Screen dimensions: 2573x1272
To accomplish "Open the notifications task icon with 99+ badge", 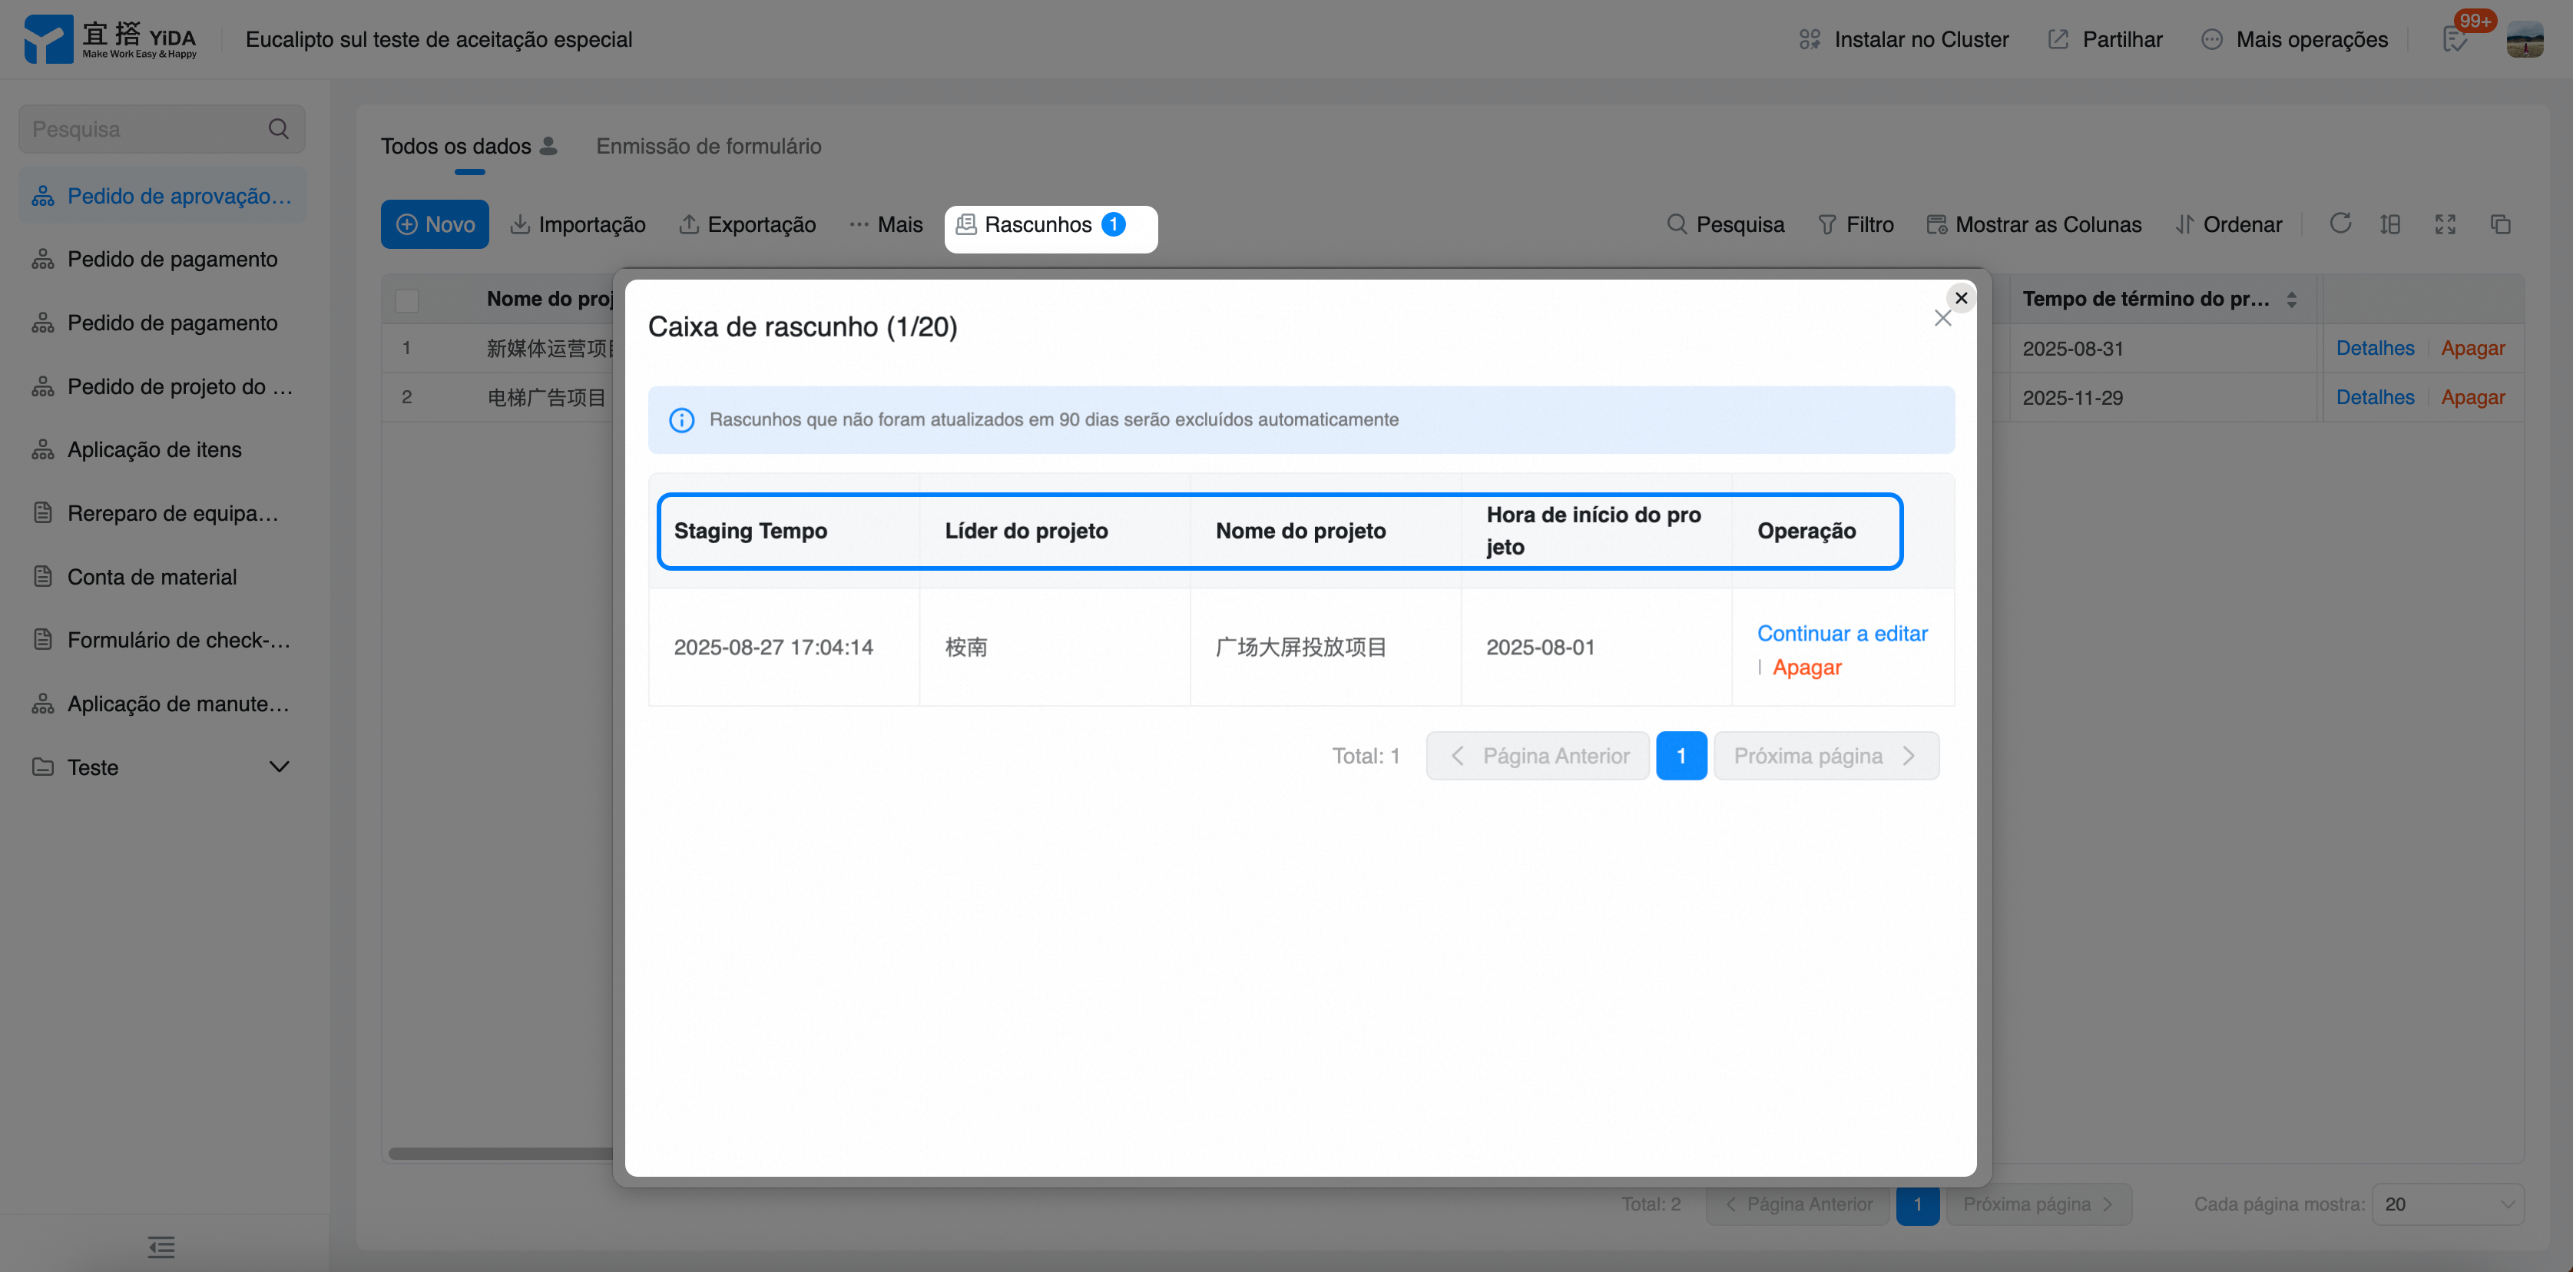I will (2455, 39).
